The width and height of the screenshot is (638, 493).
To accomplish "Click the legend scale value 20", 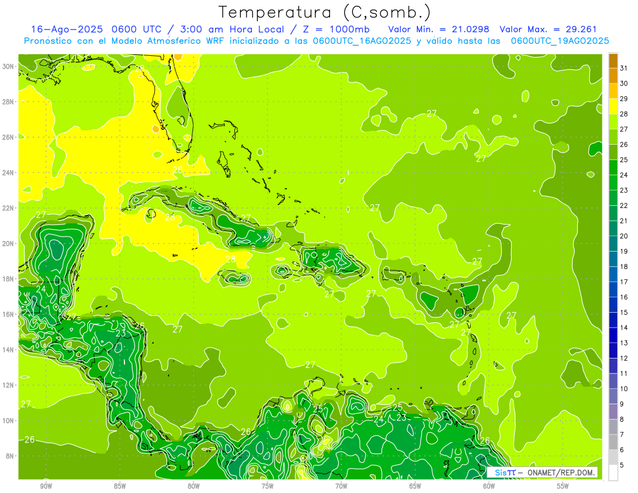I will (x=624, y=236).
